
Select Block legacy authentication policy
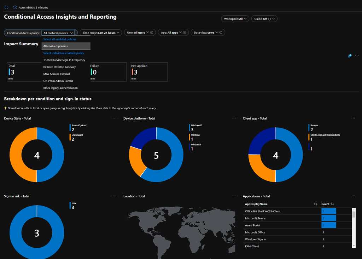(60, 88)
